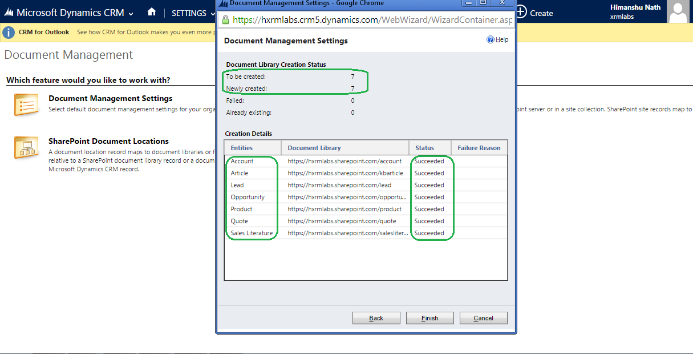This screenshot has width=693, height=354.
Task: Click the Dynamics icon in the popup title bar
Action: (223, 3)
